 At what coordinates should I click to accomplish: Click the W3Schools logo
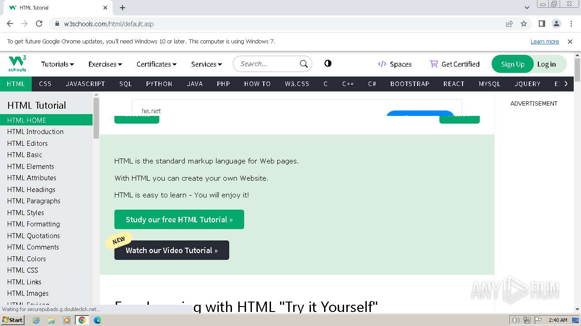pos(17,64)
